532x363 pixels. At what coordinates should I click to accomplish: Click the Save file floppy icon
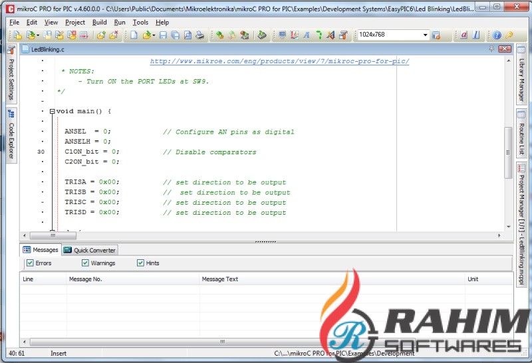tap(163, 35)
